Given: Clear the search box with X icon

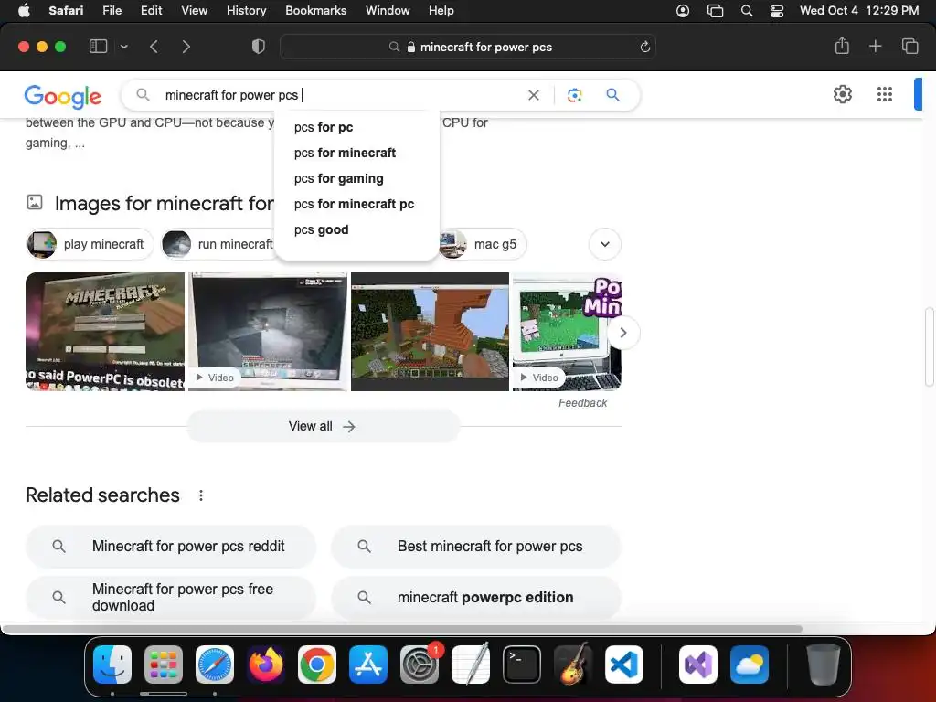Looking at the screenshot, I should pos(534,95).
